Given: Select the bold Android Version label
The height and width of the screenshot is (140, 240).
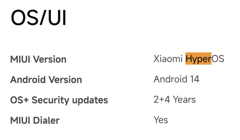Looking at the screenshot, I should pyautogui.click(x=46, y=80).
